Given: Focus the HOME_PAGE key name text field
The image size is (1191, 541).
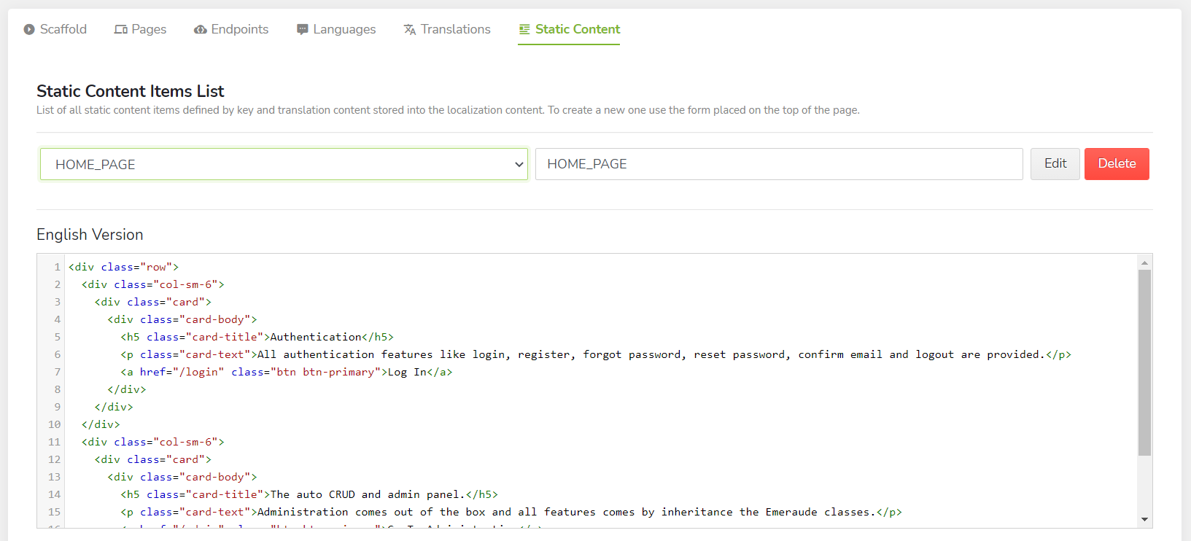Looking at the screenshot, I should 778,164.
